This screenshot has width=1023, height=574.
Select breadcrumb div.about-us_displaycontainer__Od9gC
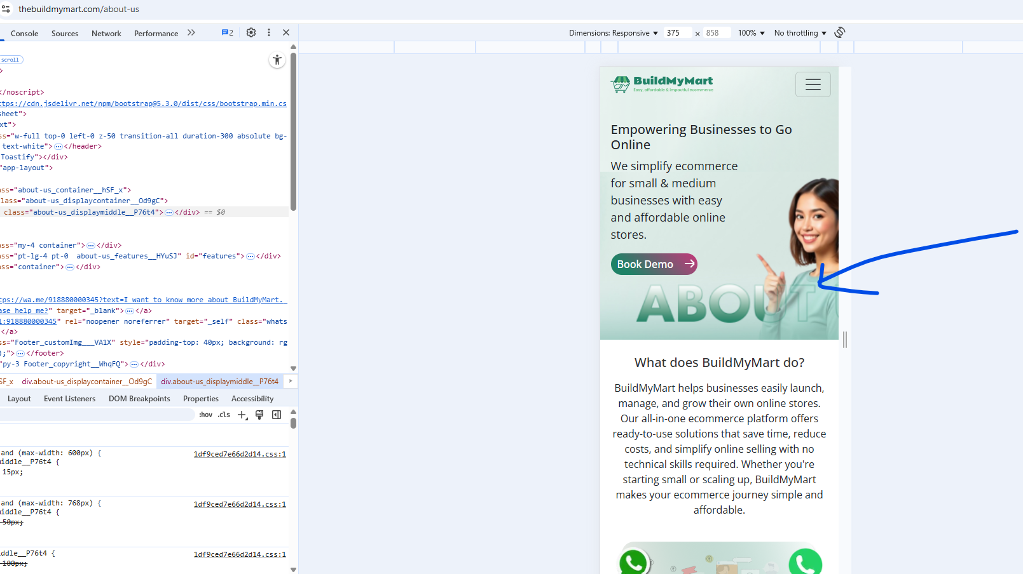(x=87, y=382)
